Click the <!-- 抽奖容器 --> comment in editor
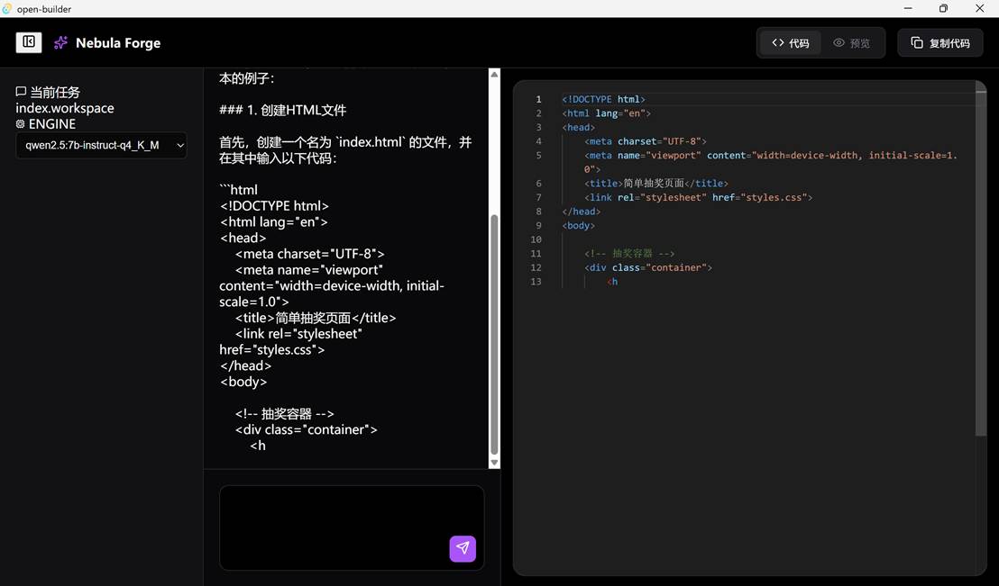 point(629,253)
